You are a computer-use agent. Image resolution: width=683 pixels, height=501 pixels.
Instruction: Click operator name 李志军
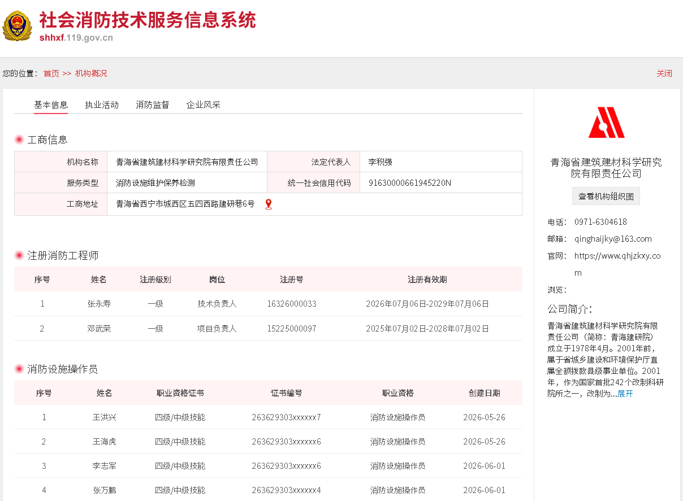tap(105, 466)
